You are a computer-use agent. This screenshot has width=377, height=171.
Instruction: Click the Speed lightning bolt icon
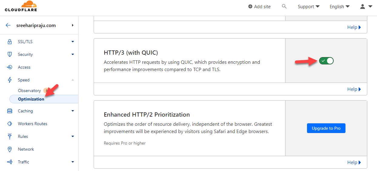pyautogui.click(x=10, y=80)
